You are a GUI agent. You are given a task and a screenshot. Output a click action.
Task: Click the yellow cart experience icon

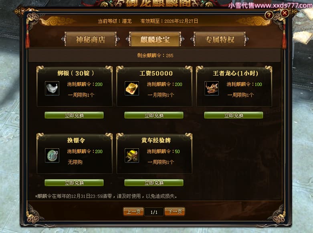132,155
